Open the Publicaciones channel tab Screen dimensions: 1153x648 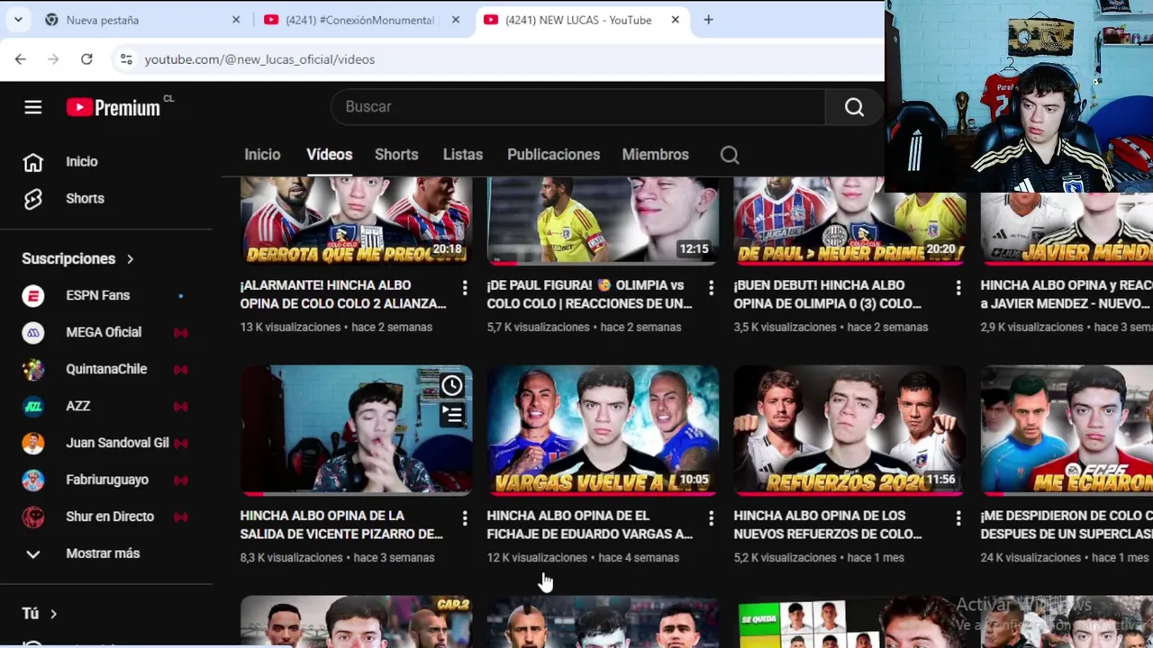click(553, 155)
